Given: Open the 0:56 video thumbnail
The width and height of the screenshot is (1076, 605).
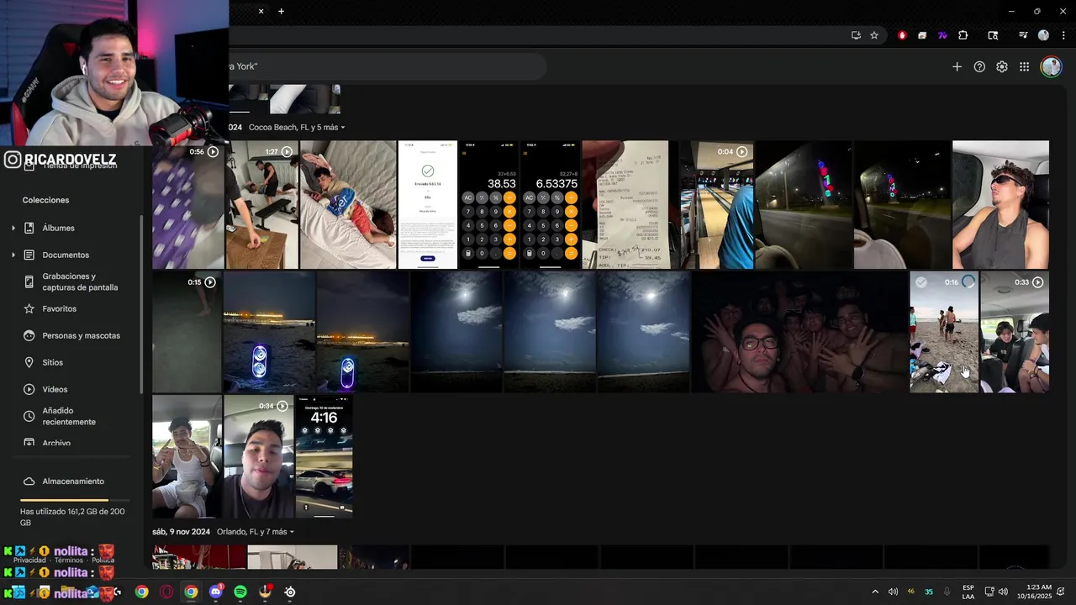Looking at the screenshot, I should 188,204.
